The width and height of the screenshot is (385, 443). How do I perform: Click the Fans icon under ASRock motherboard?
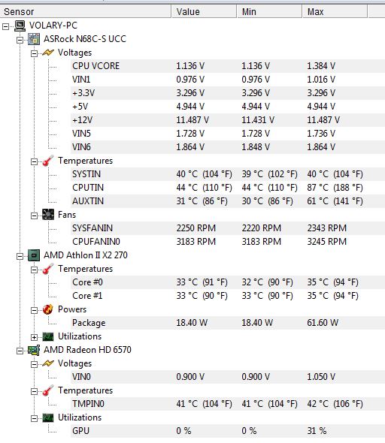pos(48,215)
